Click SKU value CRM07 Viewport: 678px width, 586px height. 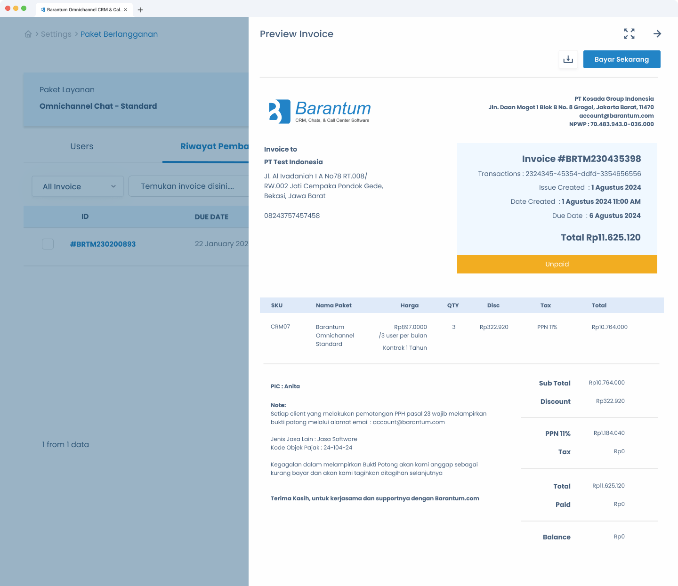(280, 327)
